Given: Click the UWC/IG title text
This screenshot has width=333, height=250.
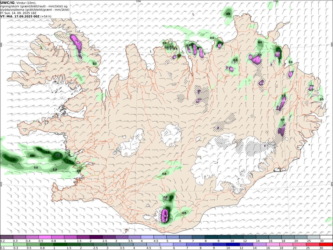Looking at the screenshot, I should 8,3.
